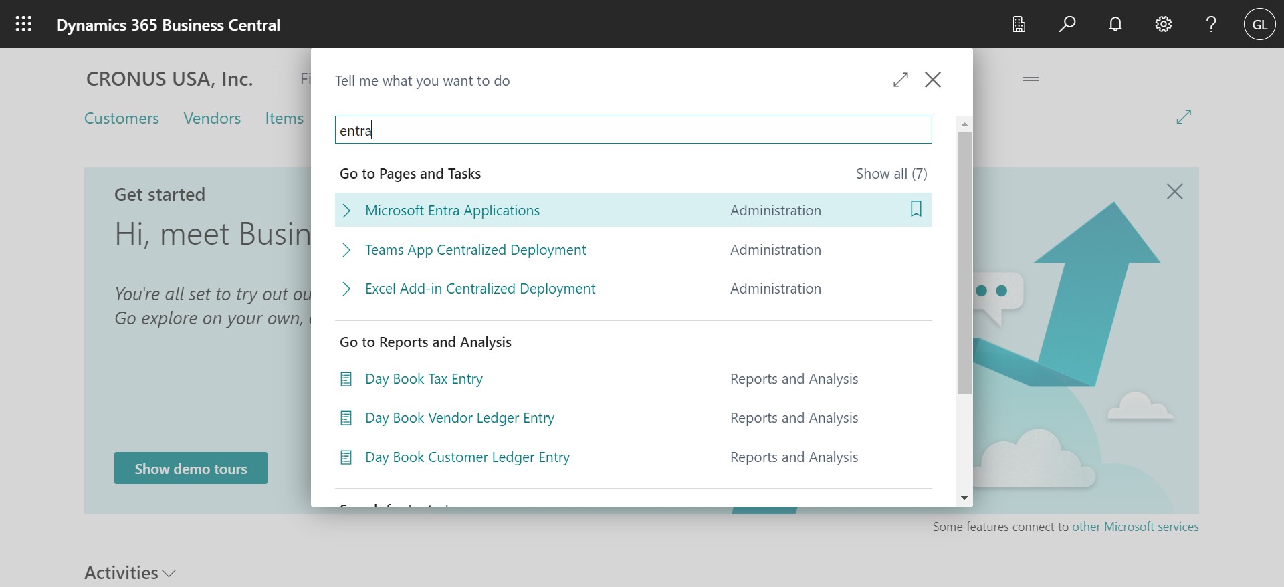This screenshot has height=587, width=1284.
Task: Click the dialog scrollbar down arrow
Action: [964, 497]
